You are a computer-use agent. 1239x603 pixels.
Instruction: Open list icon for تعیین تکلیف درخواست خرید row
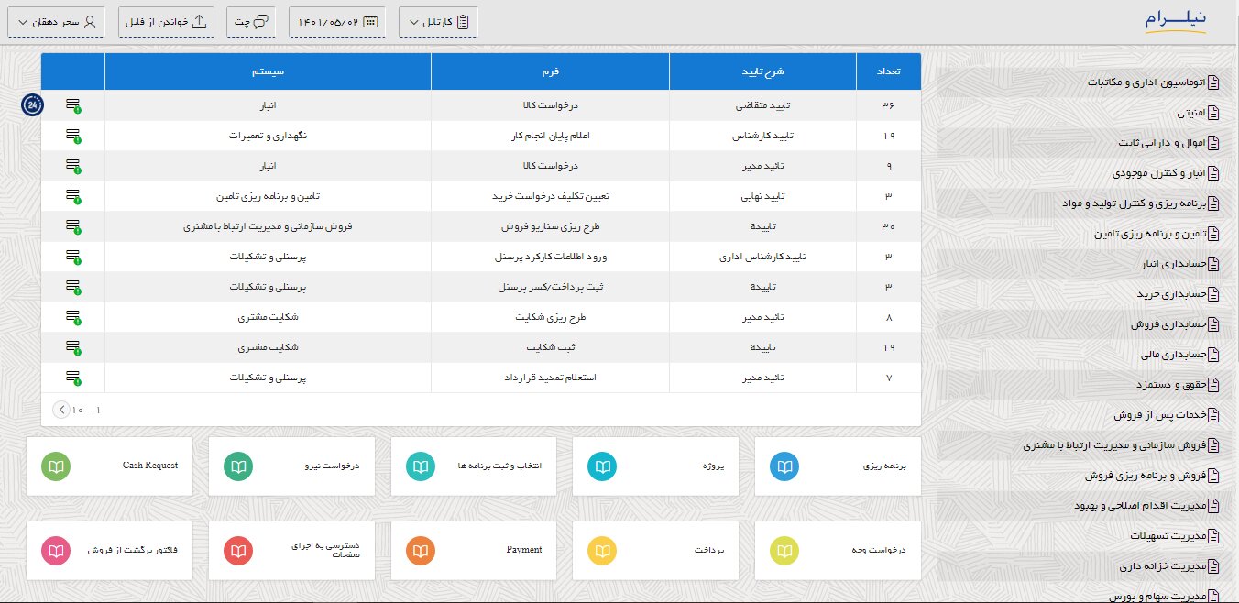pos(73,196)
